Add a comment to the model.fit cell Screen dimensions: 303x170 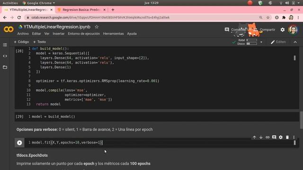click(274, 137)
